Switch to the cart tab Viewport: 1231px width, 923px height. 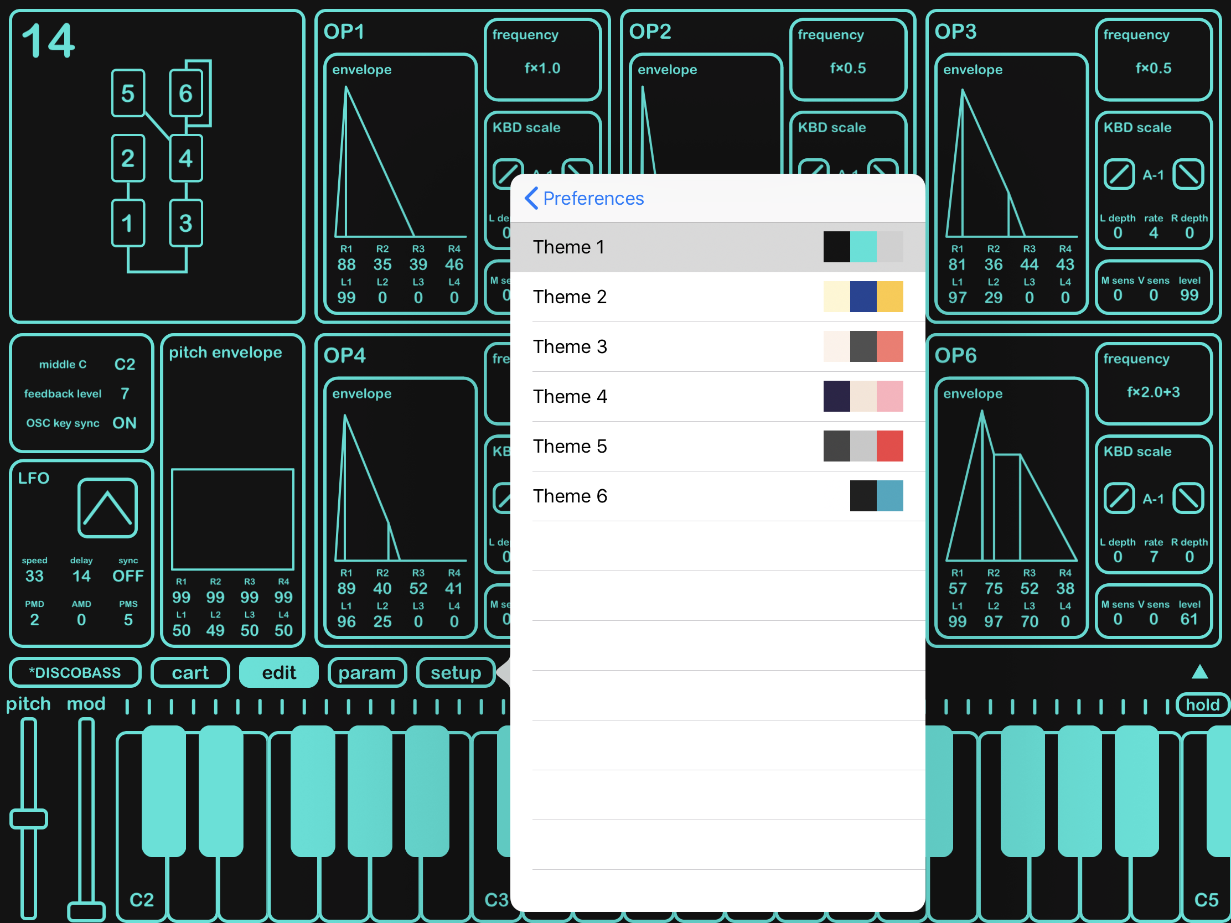(x=190, y=673)
